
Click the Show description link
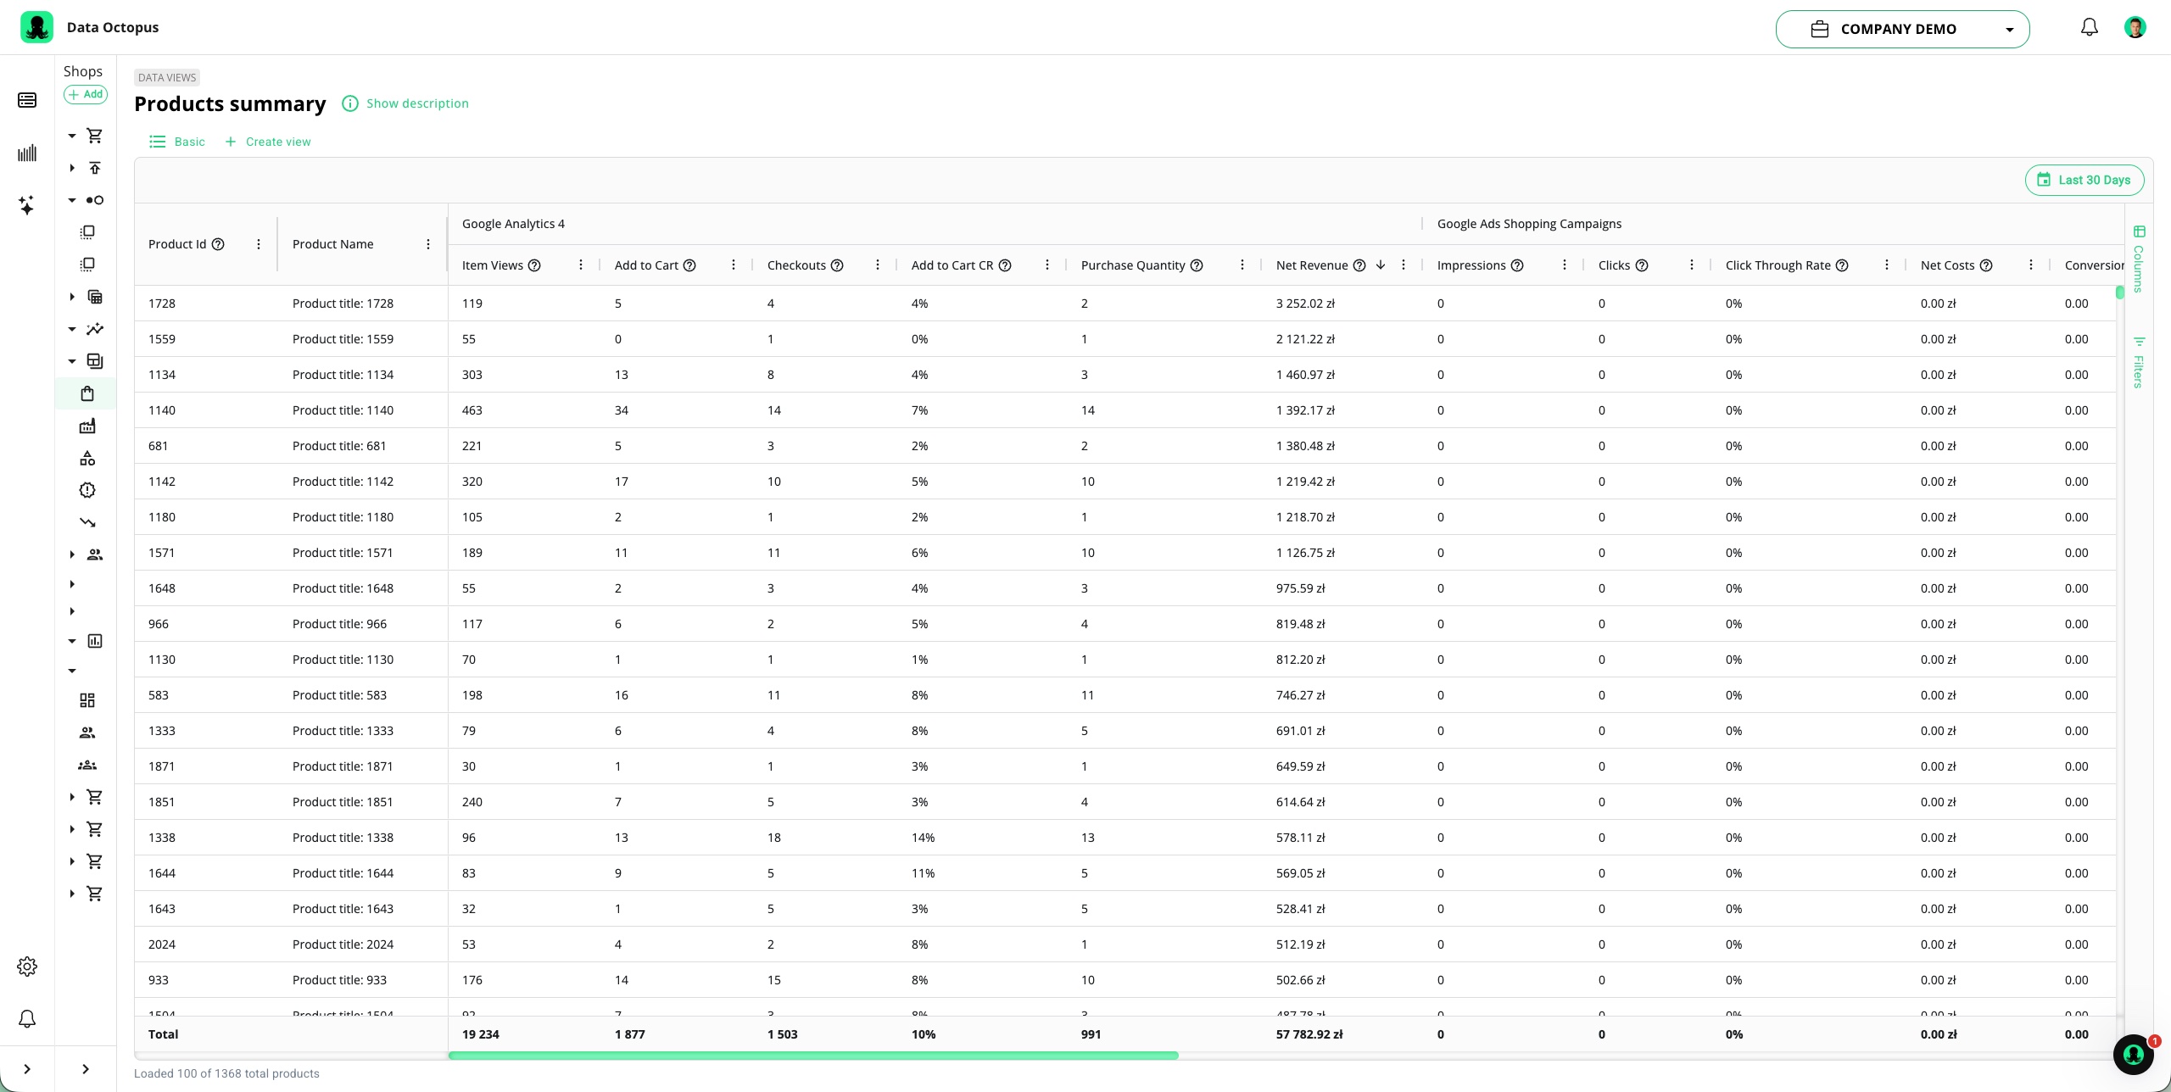[x=416, y=103]
